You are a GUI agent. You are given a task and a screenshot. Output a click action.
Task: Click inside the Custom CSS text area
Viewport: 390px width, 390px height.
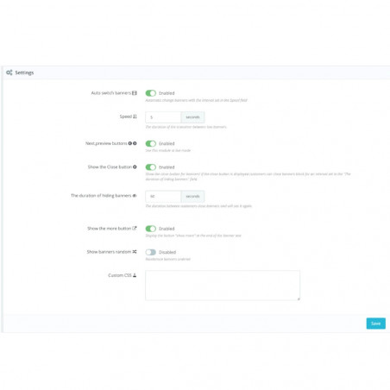point(223,286)
